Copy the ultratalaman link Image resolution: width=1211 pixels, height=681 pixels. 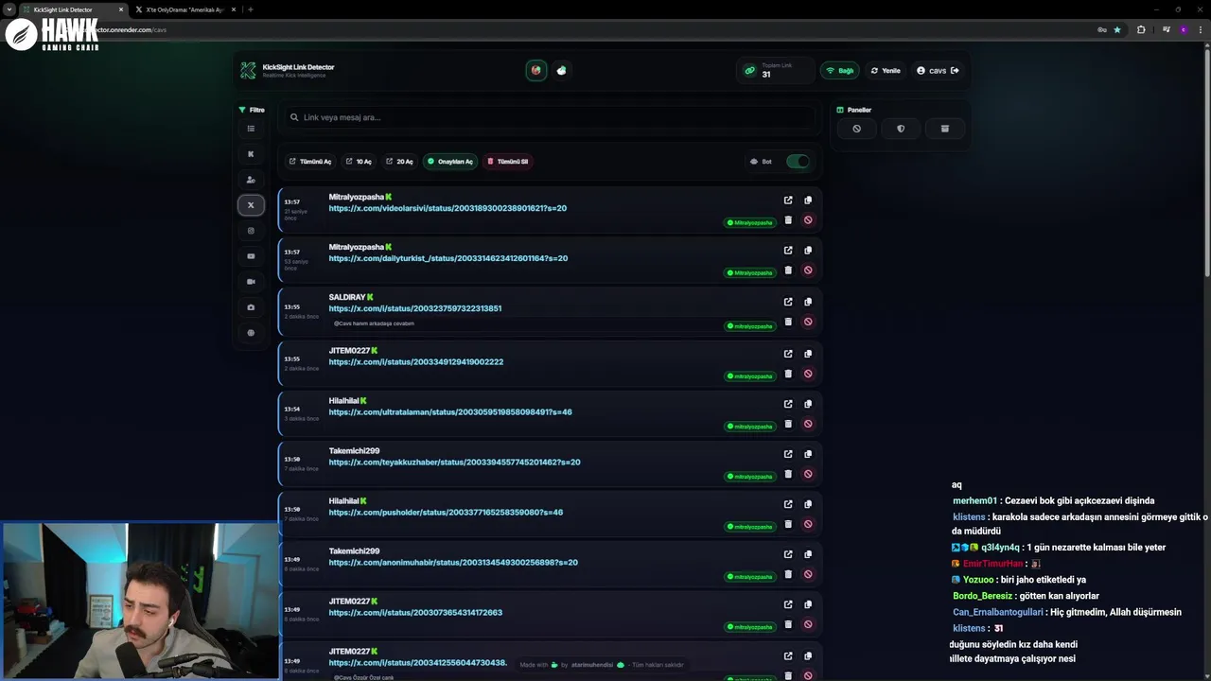coord(808,404)
